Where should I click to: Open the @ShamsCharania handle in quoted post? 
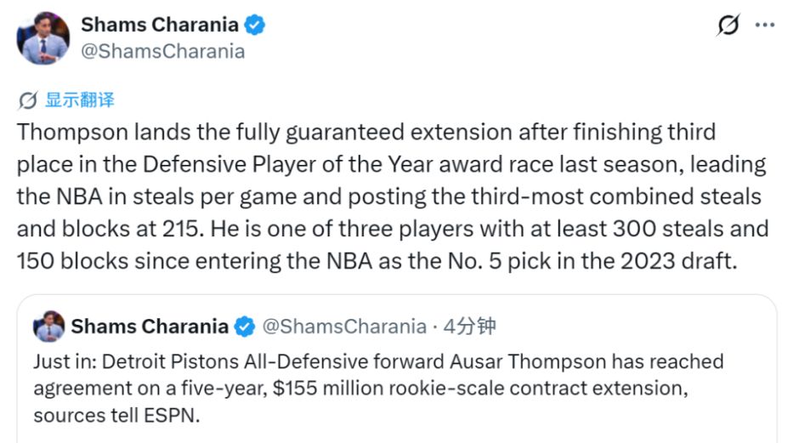point(344,327)
